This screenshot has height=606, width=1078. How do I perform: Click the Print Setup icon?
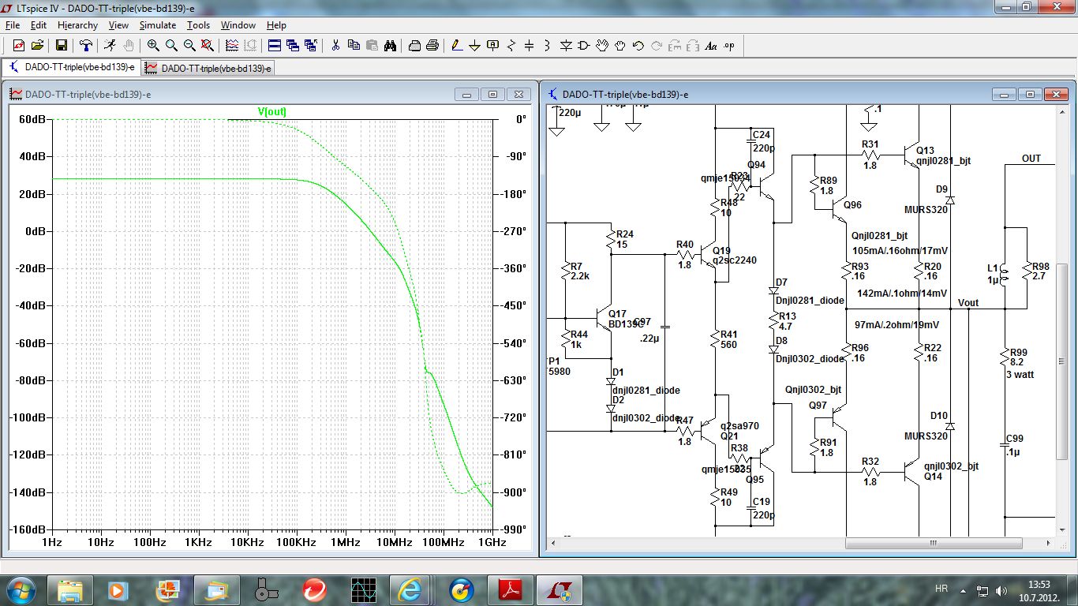[414, 46]
